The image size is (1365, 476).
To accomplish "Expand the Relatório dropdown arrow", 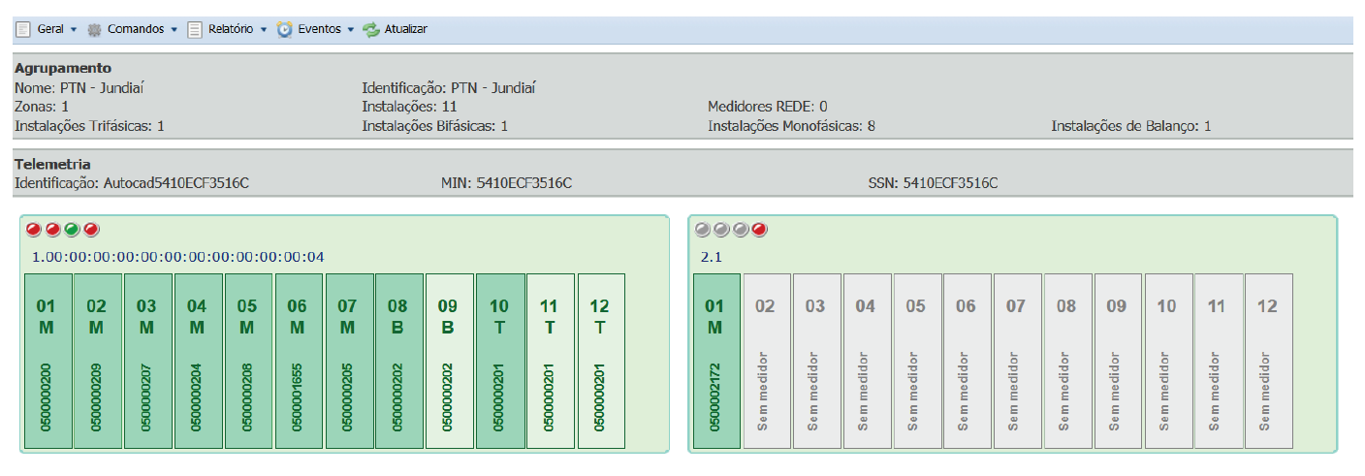I will tap(264, 30).
